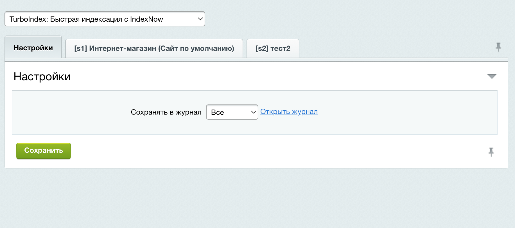Switch to the [s2] тест2 tab
Viewport: 515px width, 228px height.
[273, 48]
